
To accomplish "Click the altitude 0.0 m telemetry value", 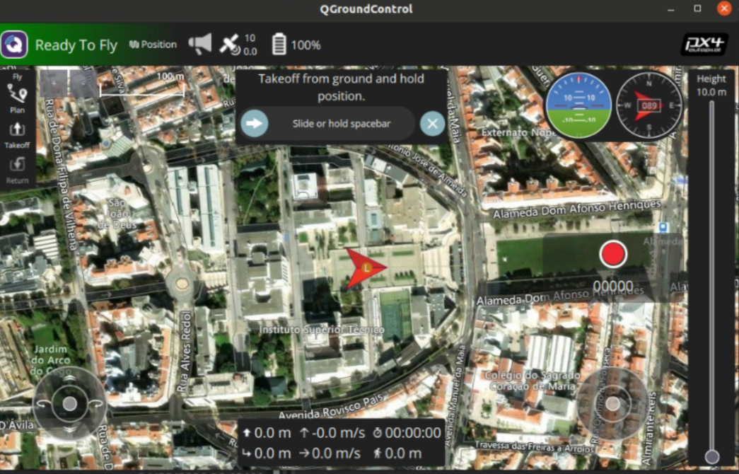I will 268,433.
